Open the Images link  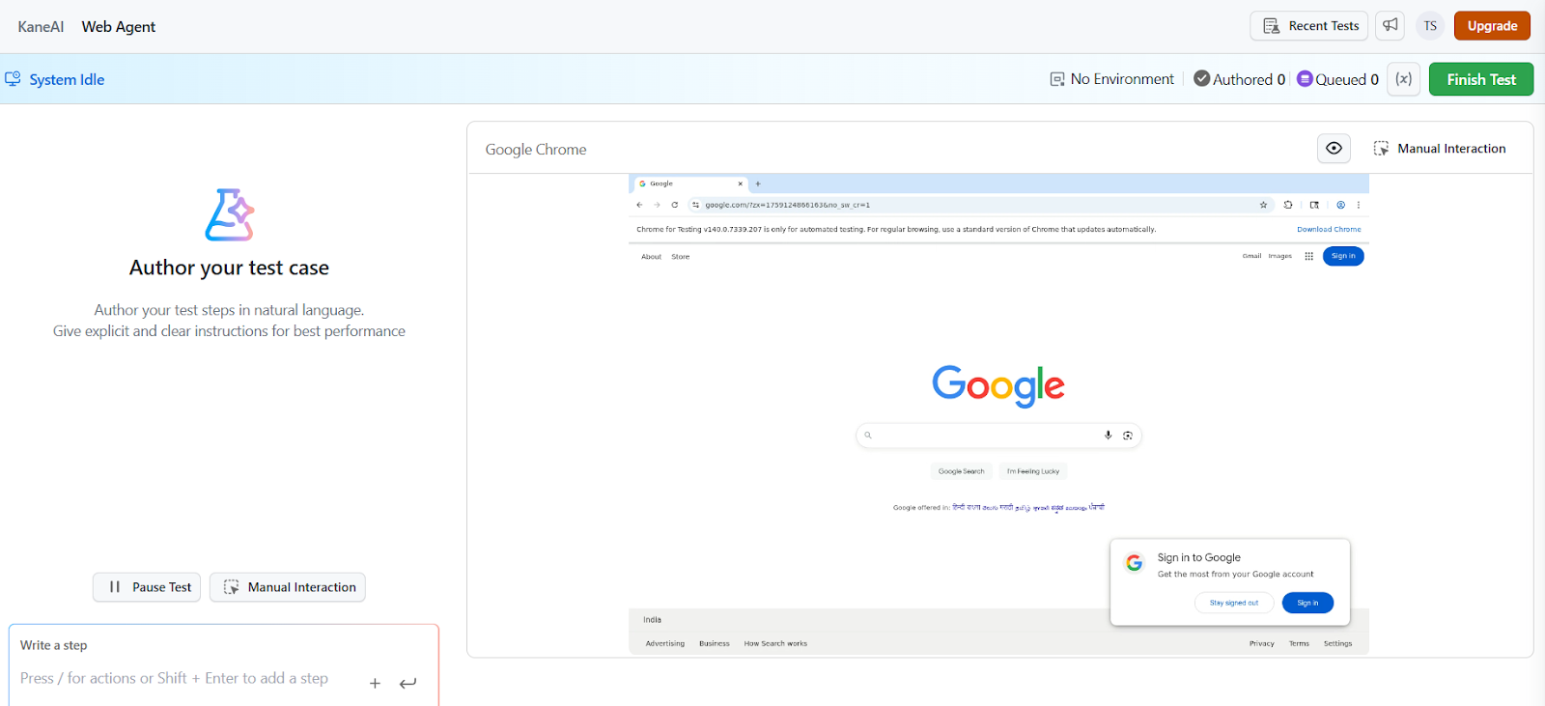[x=1279, y=256]
